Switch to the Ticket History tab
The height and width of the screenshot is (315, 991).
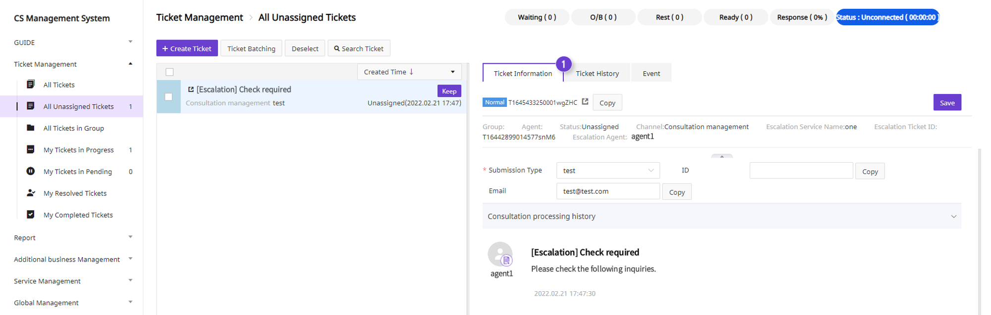[x=597, y=73]
